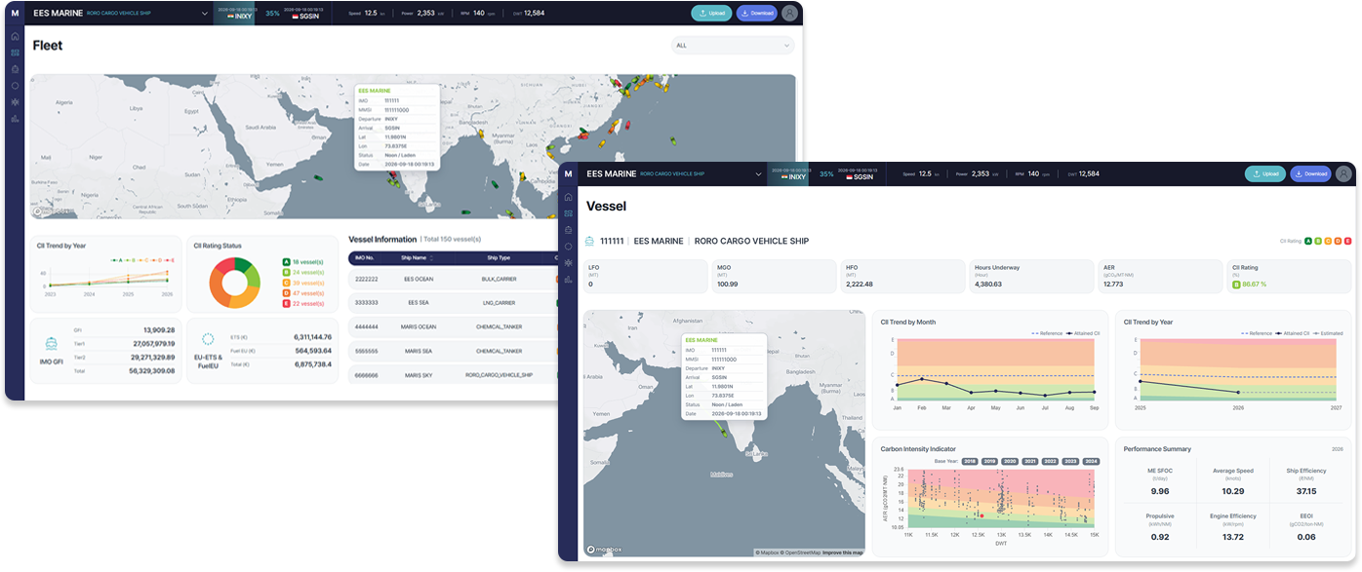Screen dimensions: 1362x572
Task: Open the user avatar in the Fleet window
Action: (789, 13)
